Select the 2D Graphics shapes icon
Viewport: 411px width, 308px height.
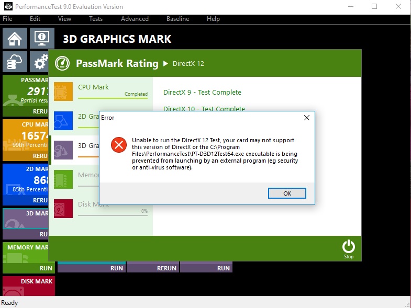[63, 120]
